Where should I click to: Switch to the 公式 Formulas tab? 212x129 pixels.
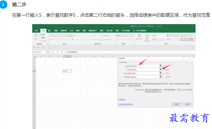point(71,31)
